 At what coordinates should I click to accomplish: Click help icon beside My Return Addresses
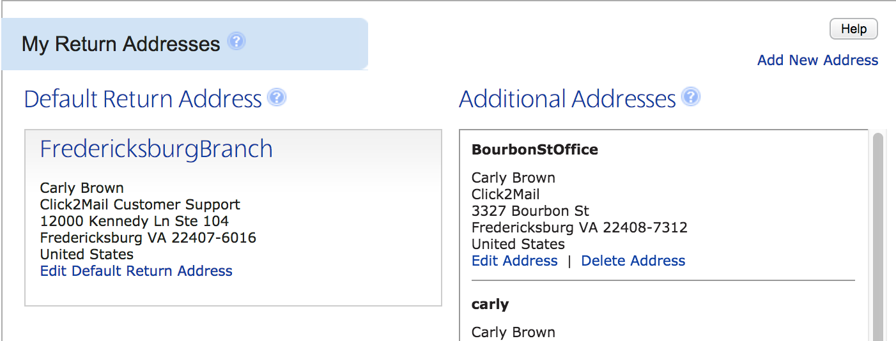tap(236, 42)
